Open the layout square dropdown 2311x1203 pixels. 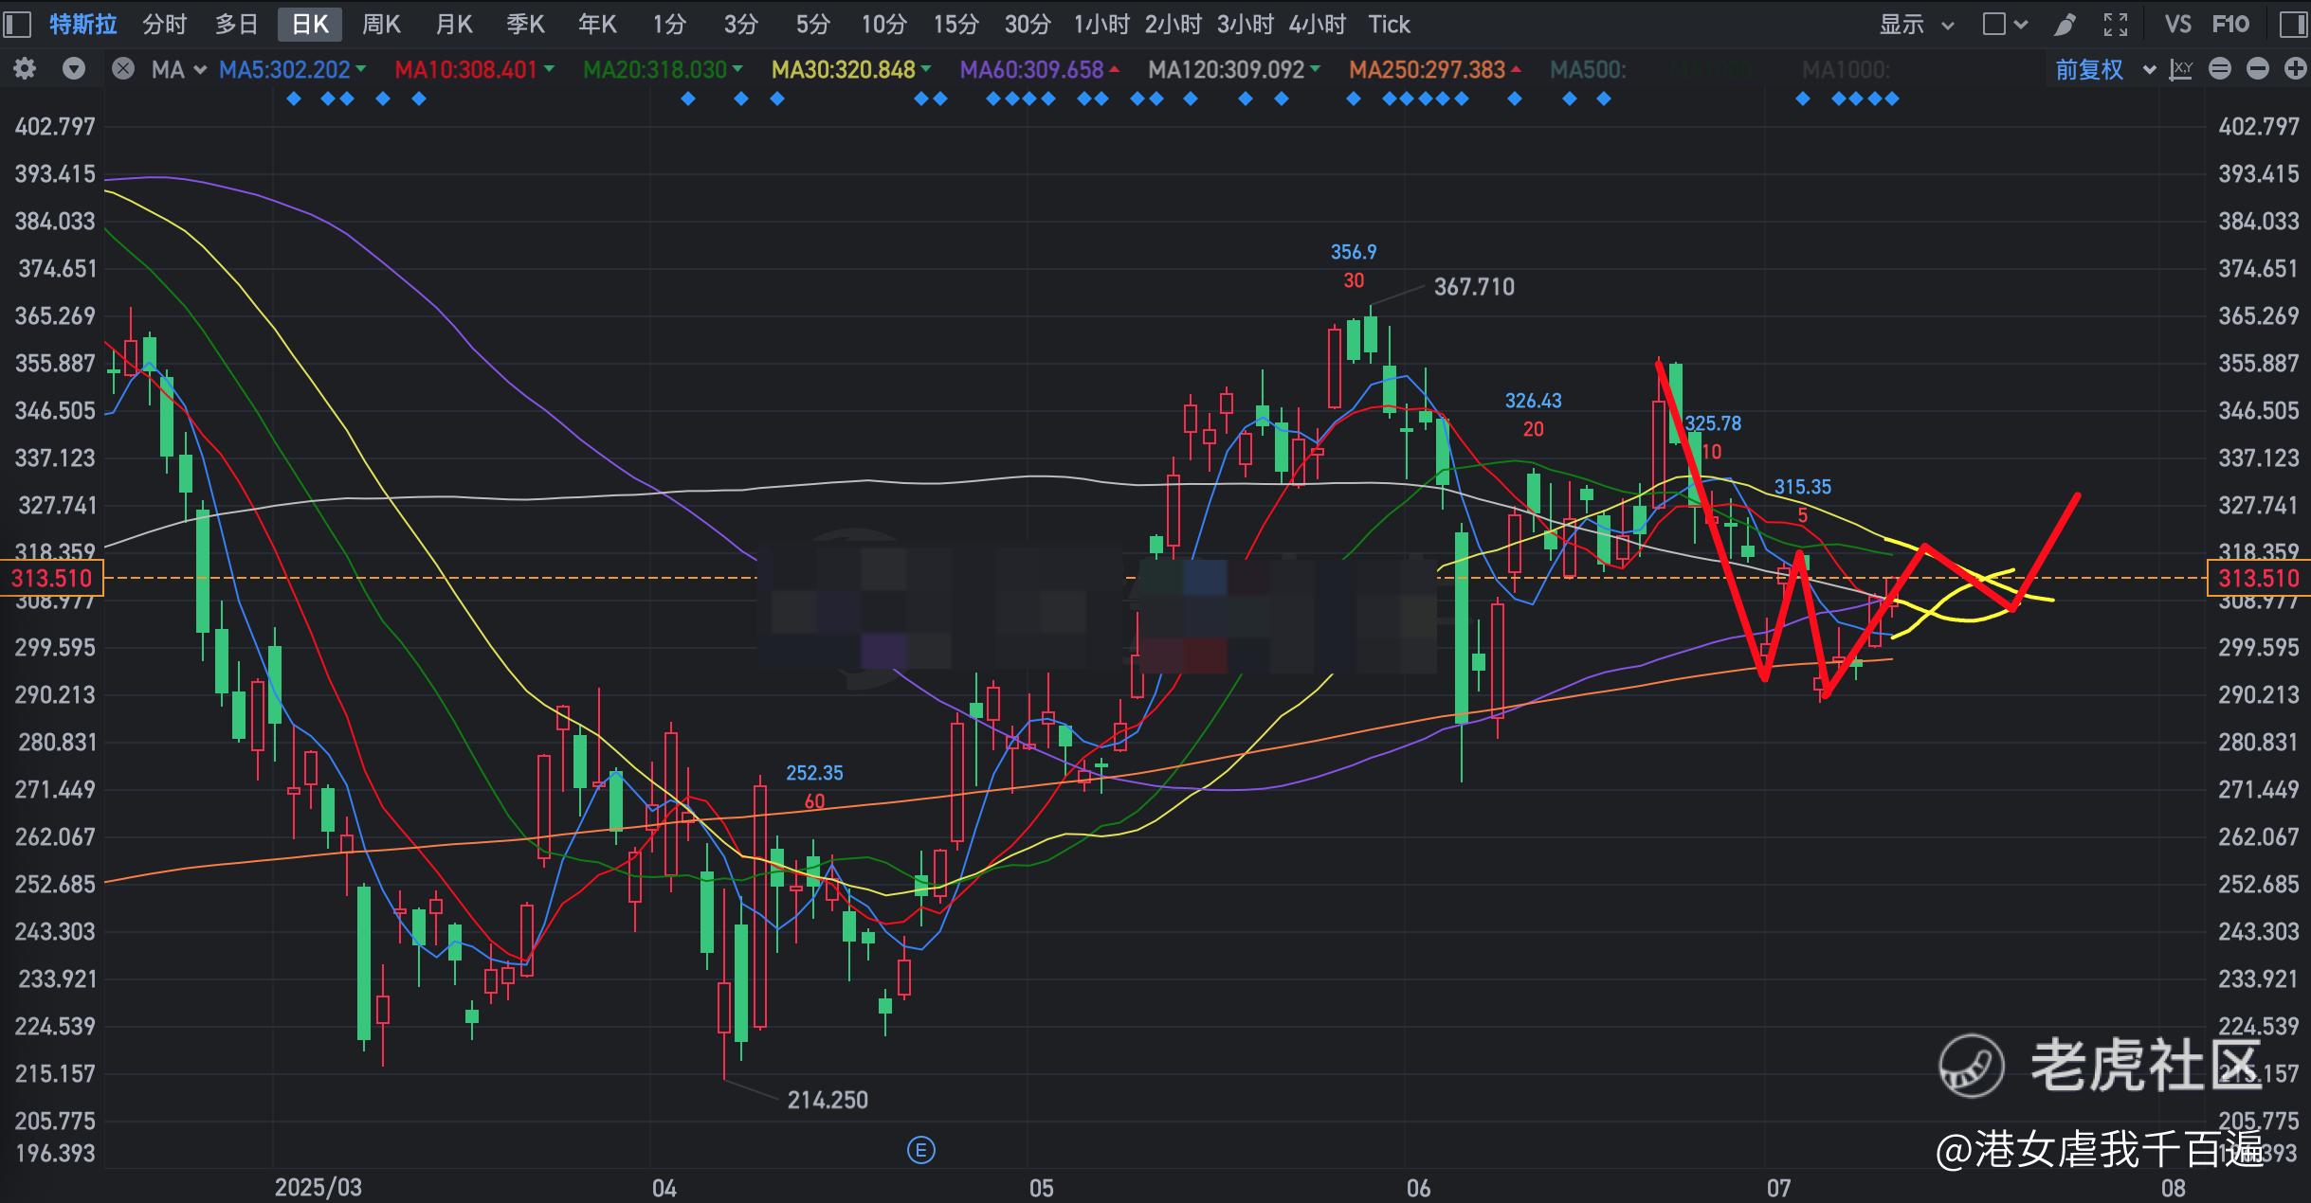coord(2005,25)
